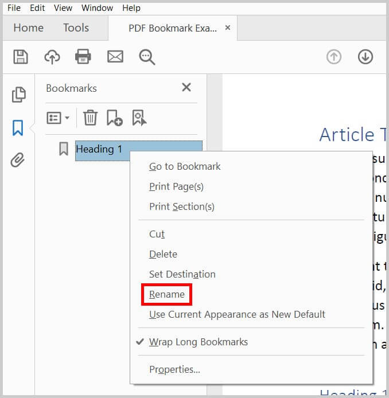Select Properties... in context menu
Screen dimensions: 389x398
click(174, 369)
